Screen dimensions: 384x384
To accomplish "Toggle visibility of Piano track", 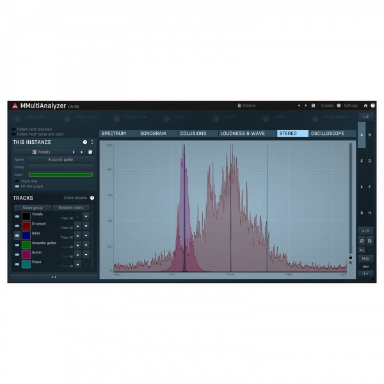I will tap(17, 264).
